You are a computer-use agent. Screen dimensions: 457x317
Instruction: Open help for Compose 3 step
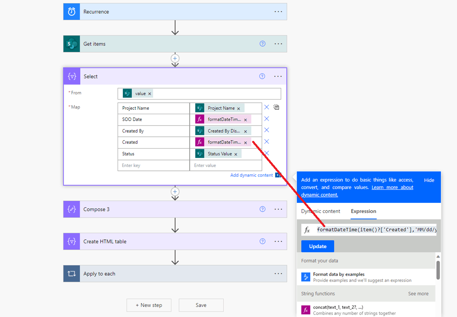262,209
